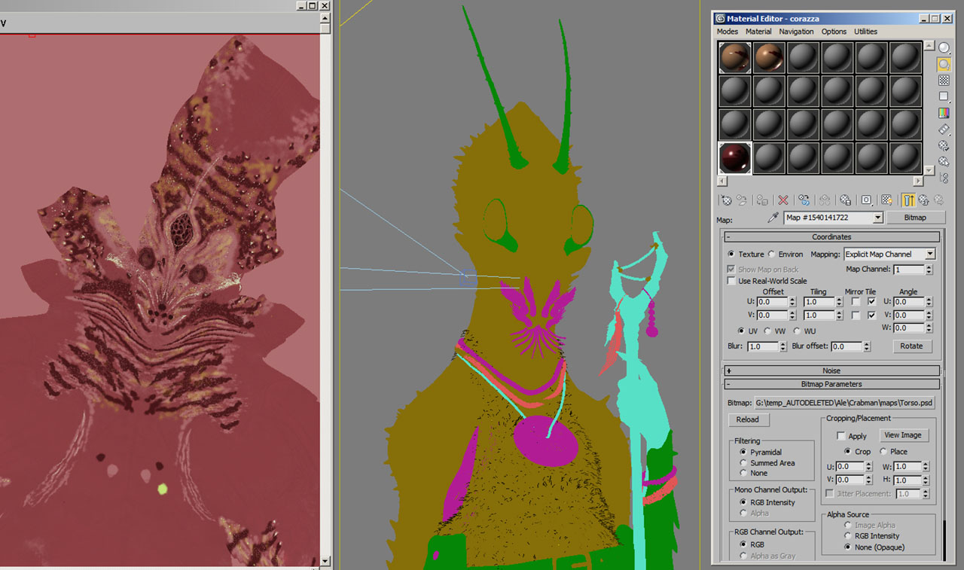The height and width of the screenshot is (570, 964).
Task: Open the Options menu
Action: click(834, 32)
